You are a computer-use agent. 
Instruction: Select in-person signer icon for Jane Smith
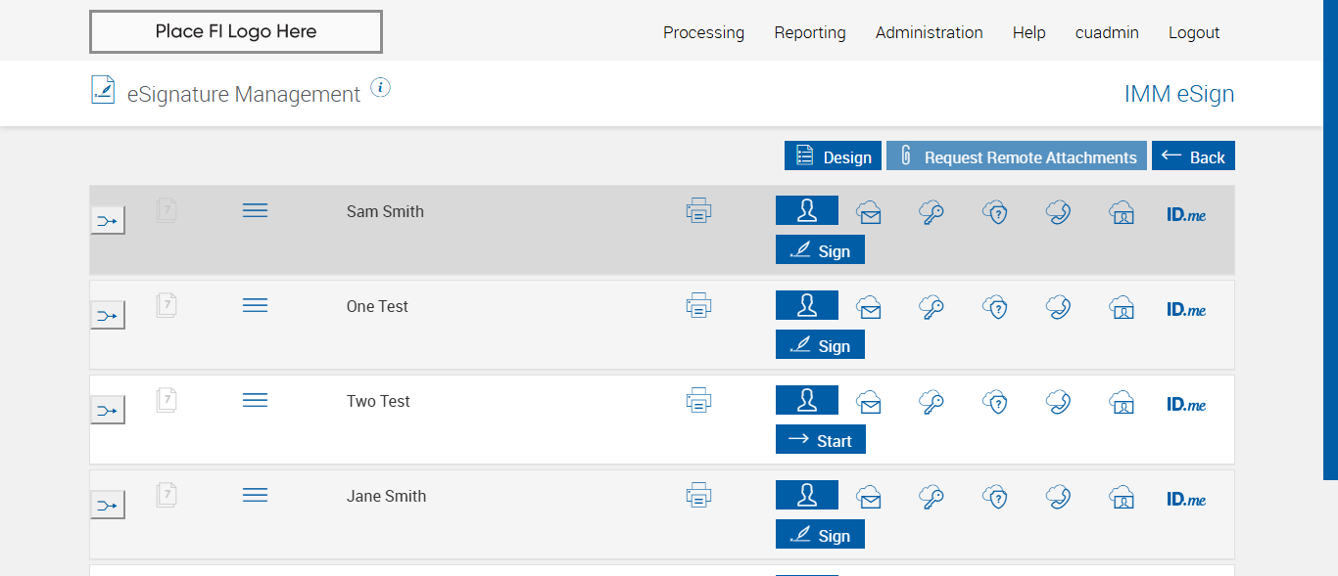[x=807, y=495]
